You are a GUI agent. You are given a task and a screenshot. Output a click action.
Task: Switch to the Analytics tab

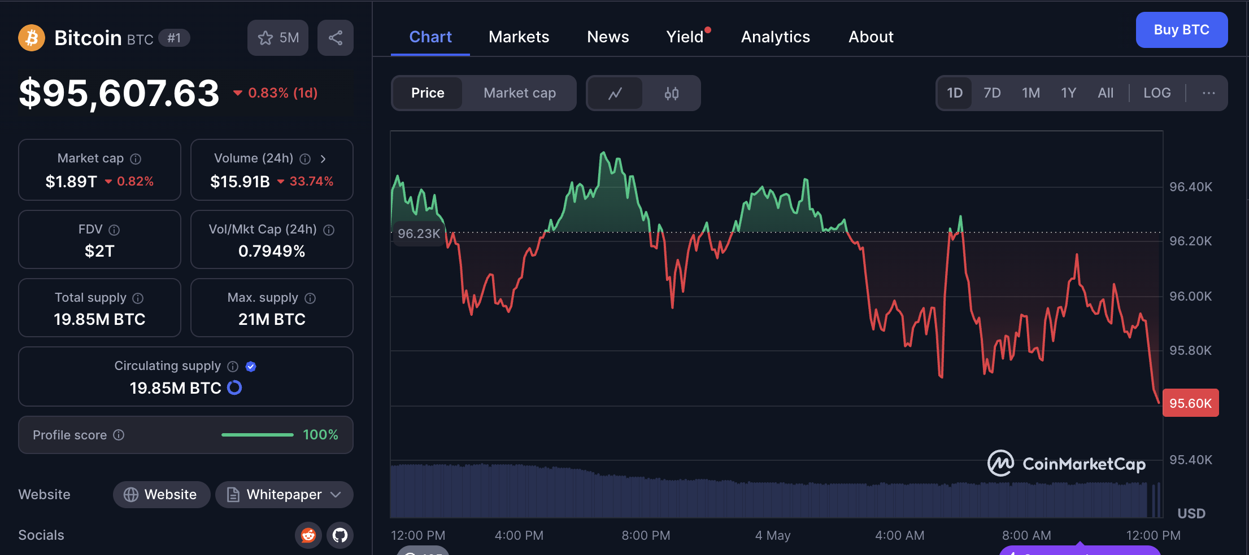[x=775, y=37]
